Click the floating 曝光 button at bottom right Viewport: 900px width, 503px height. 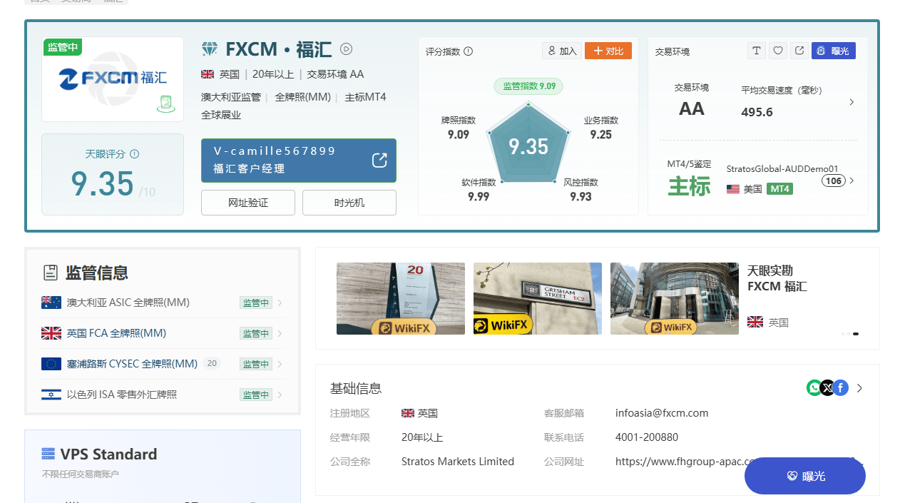[x=805, y=476]
